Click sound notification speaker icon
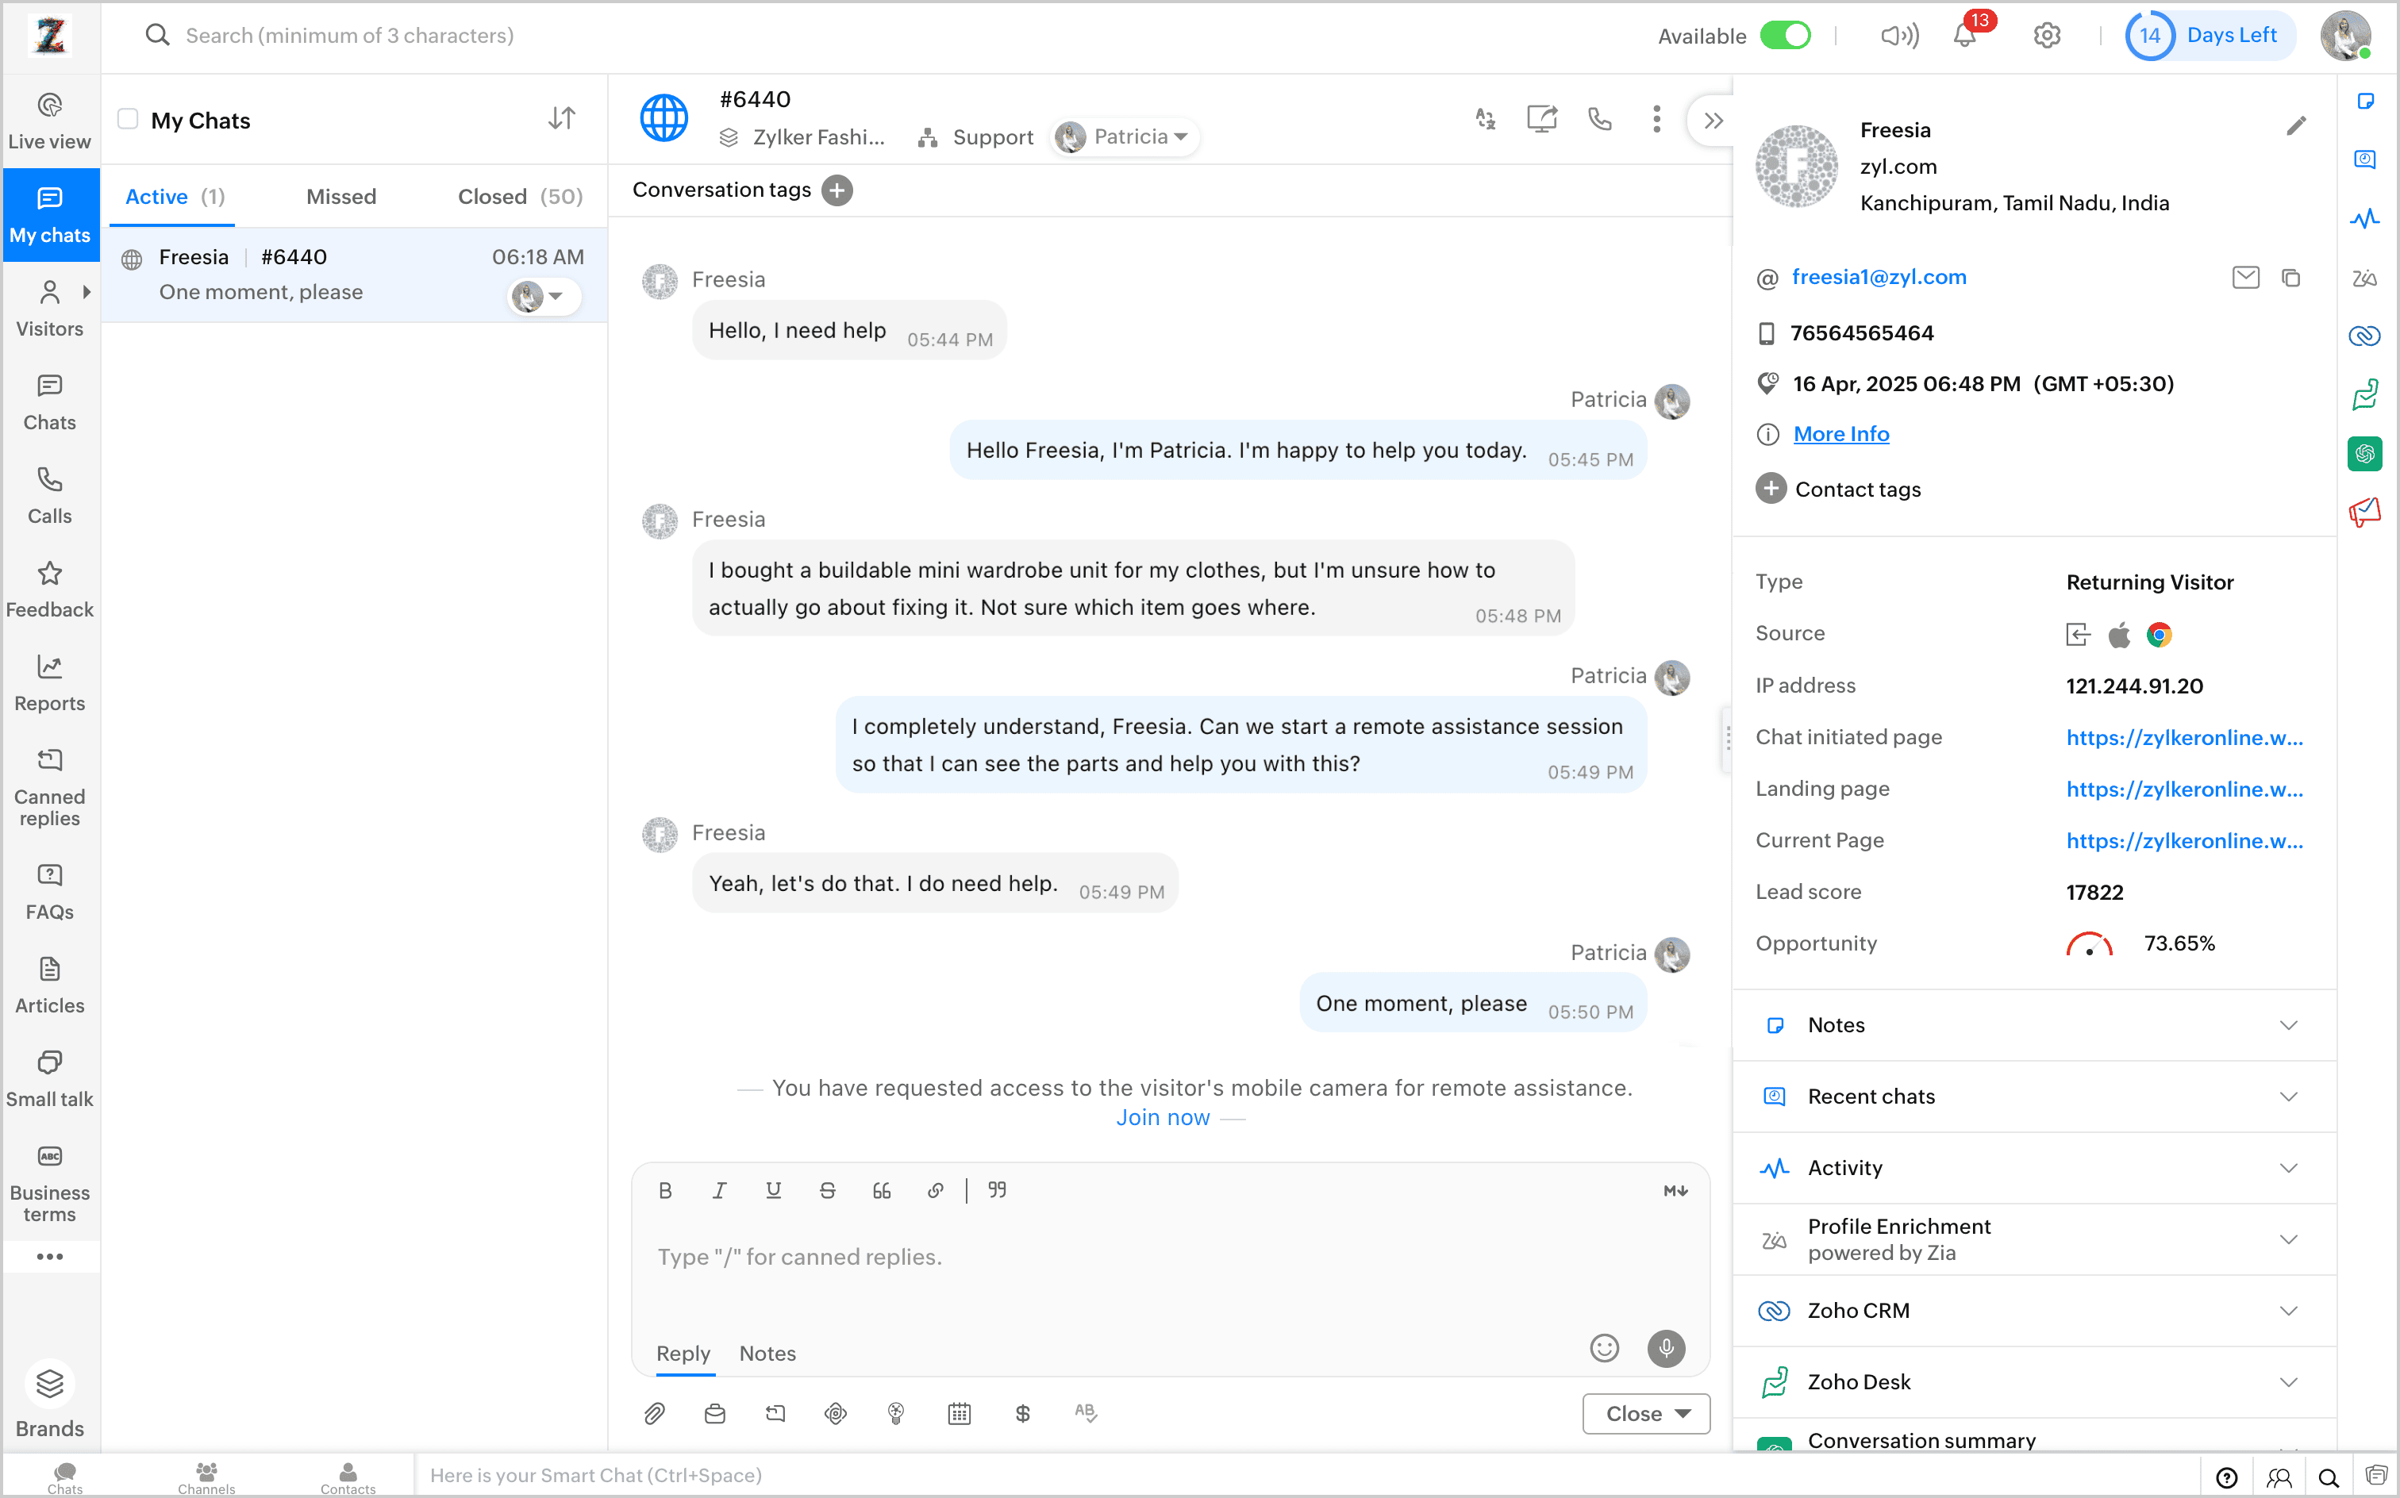 click(x=1898, y=36)
